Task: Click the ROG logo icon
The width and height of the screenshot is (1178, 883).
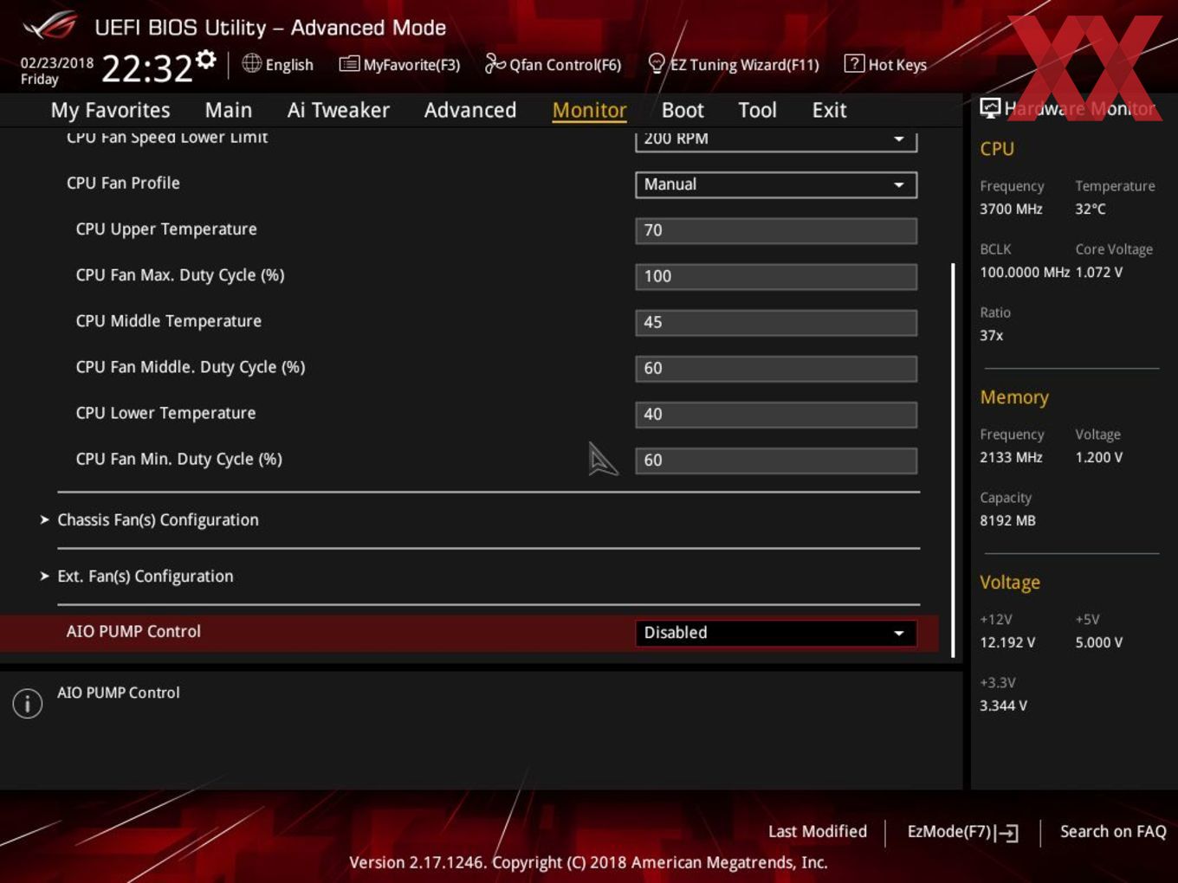Action: coord(49,26)
